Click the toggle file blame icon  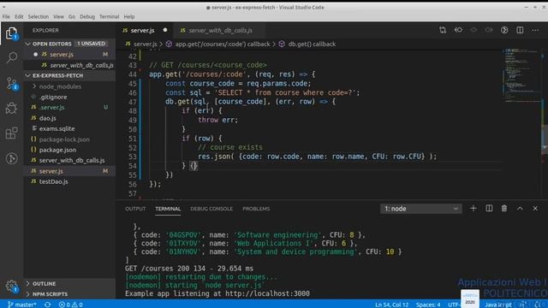pyautogui.click(x=458, y=30)
